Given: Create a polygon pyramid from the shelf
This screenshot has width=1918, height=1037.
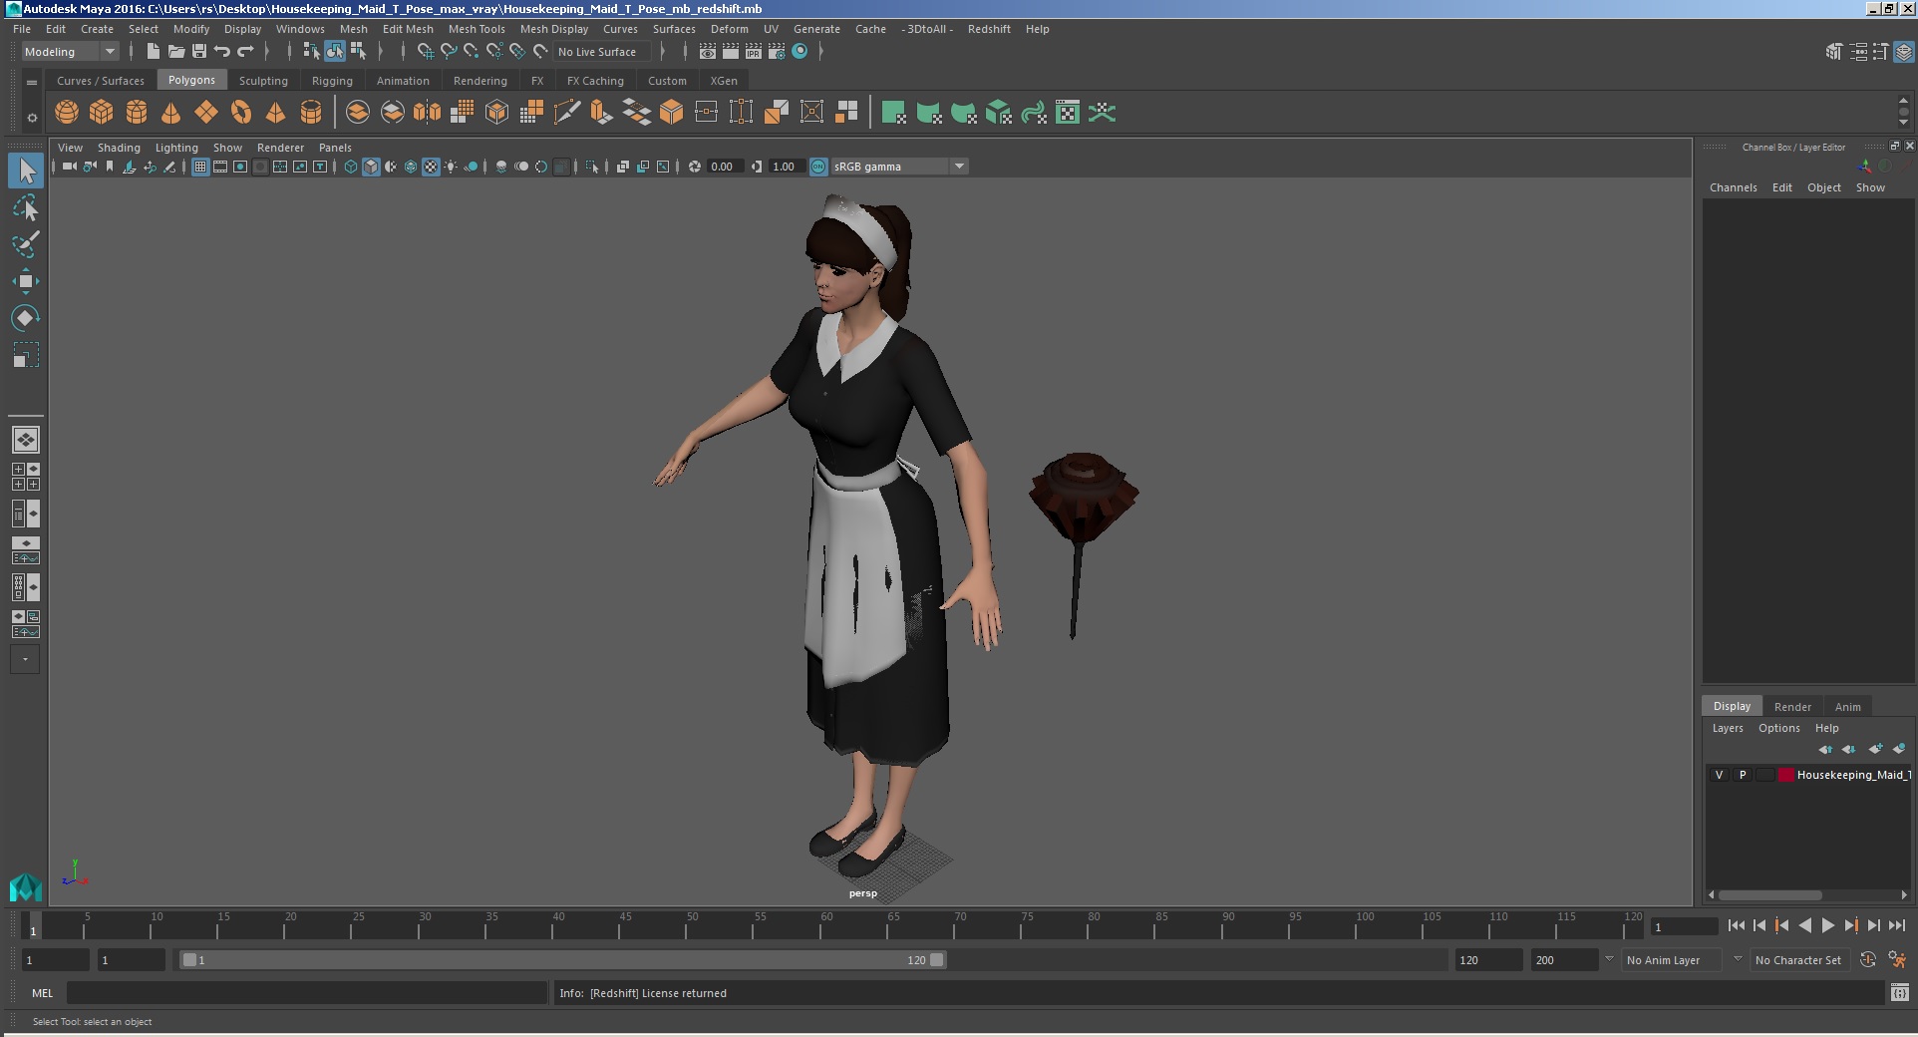Looking at the screenshot, I should 276,113.
